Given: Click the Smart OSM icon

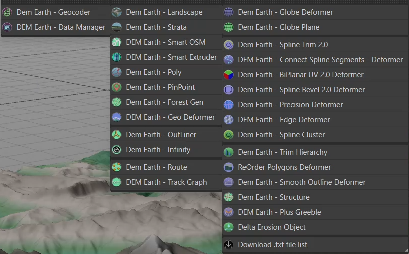Looking at the screenshot, I should [x=117, y=42].
